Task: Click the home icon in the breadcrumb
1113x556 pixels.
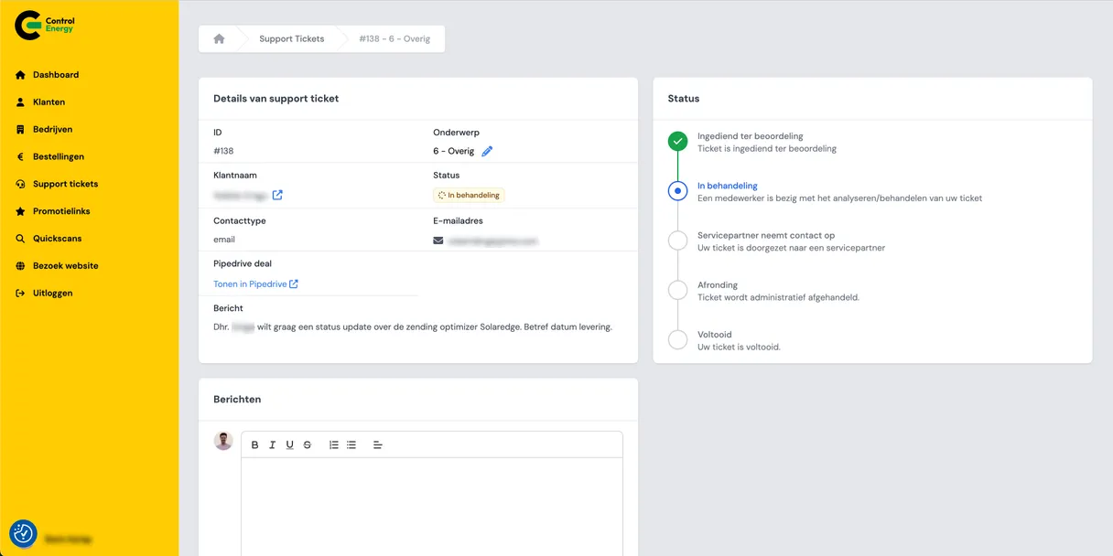Action: click(x=219, y=39)
